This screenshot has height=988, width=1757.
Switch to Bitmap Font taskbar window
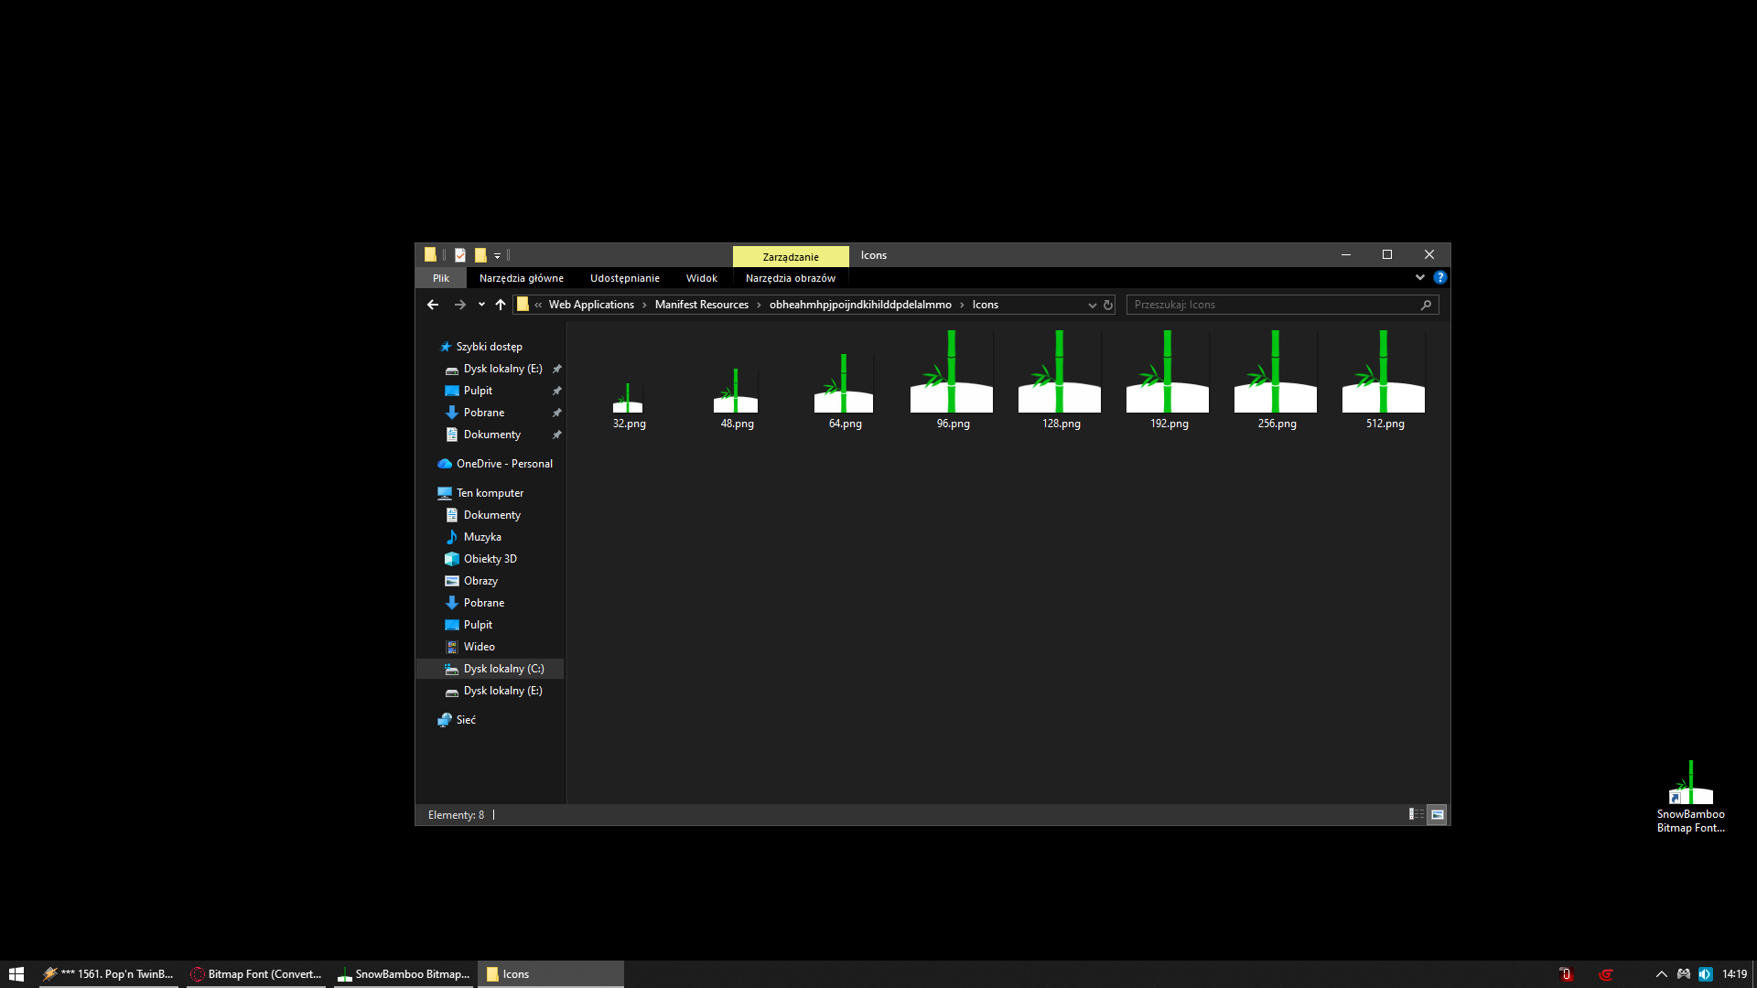(x=256, y=974)
